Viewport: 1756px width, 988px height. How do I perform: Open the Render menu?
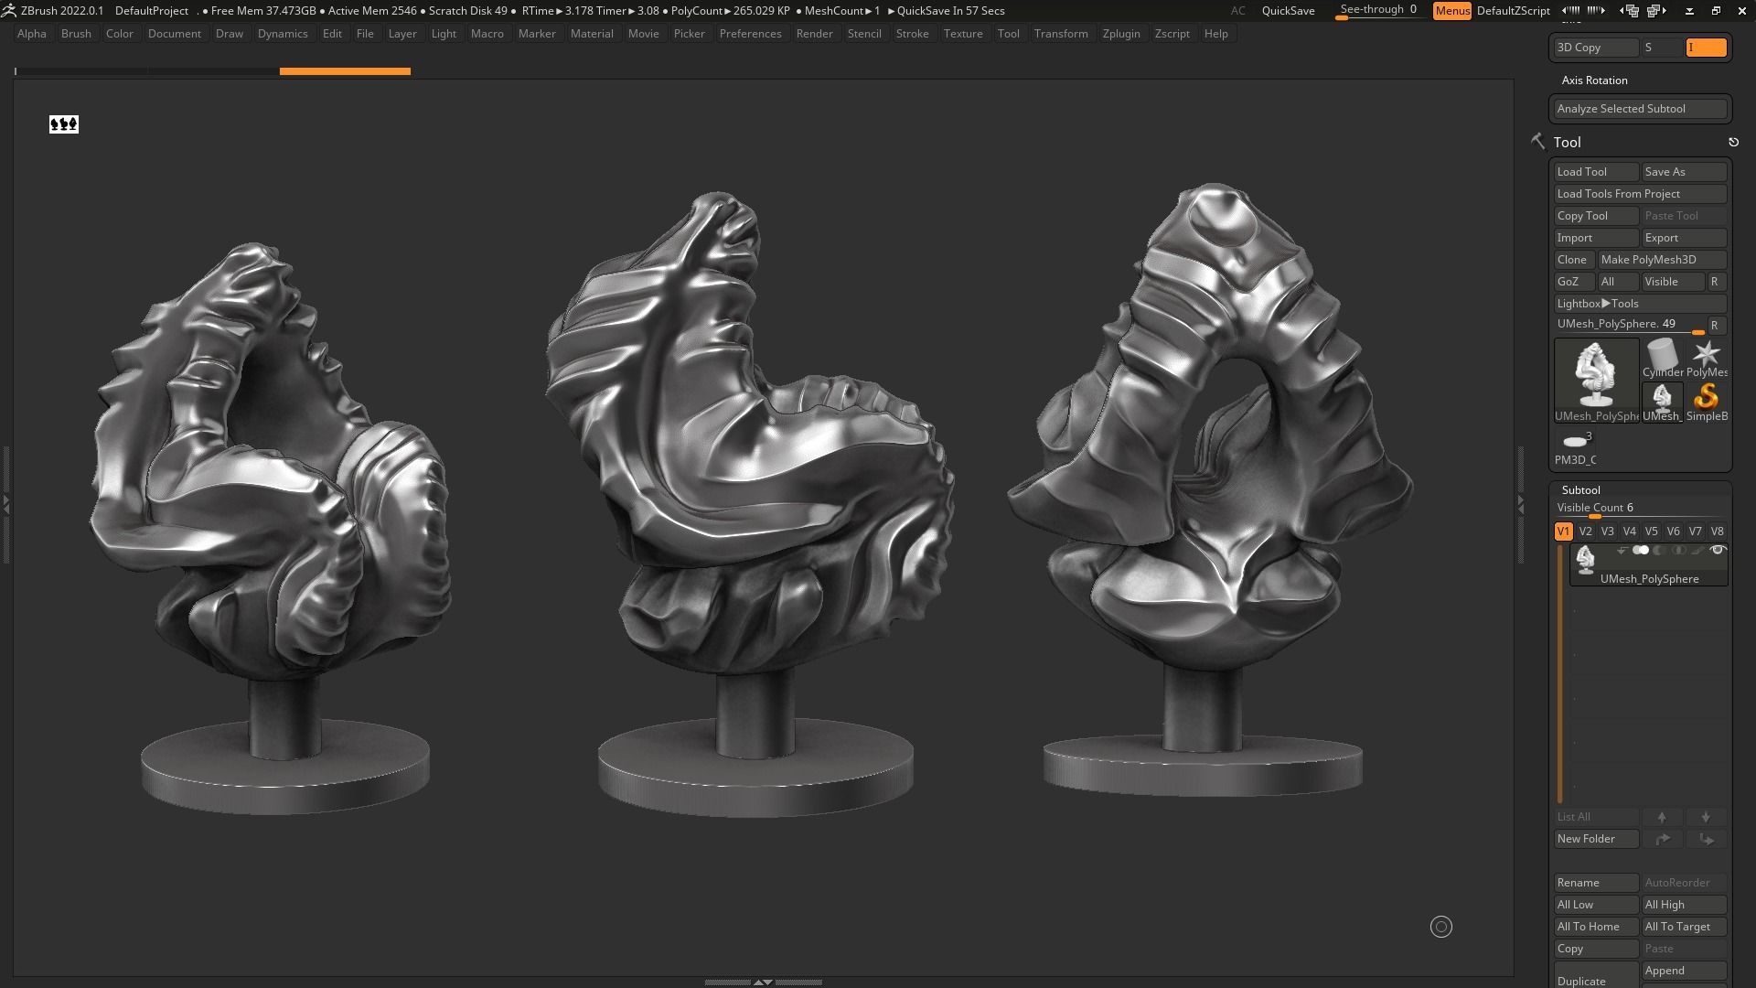click(814, 34)
